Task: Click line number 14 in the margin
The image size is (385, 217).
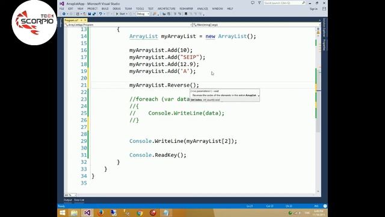Action: click(x=84, y=36)
